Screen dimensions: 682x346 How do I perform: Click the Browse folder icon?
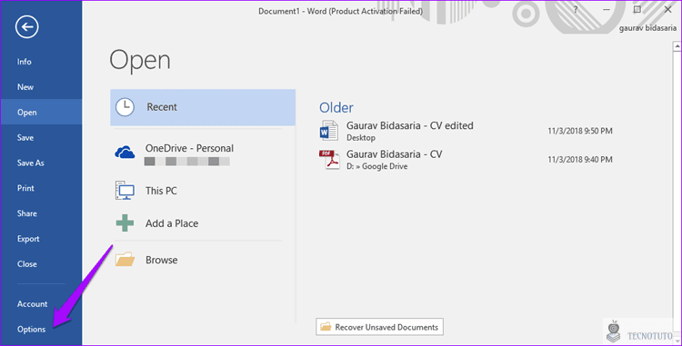point(125,260)
